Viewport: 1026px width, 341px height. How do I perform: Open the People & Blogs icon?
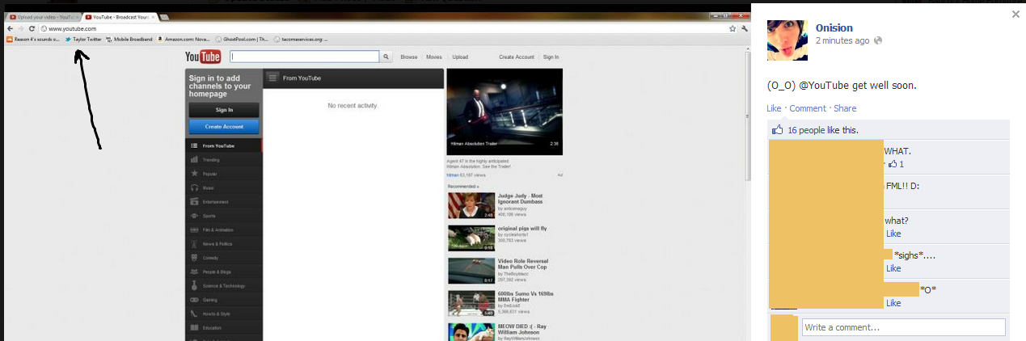tap(194, 272)
